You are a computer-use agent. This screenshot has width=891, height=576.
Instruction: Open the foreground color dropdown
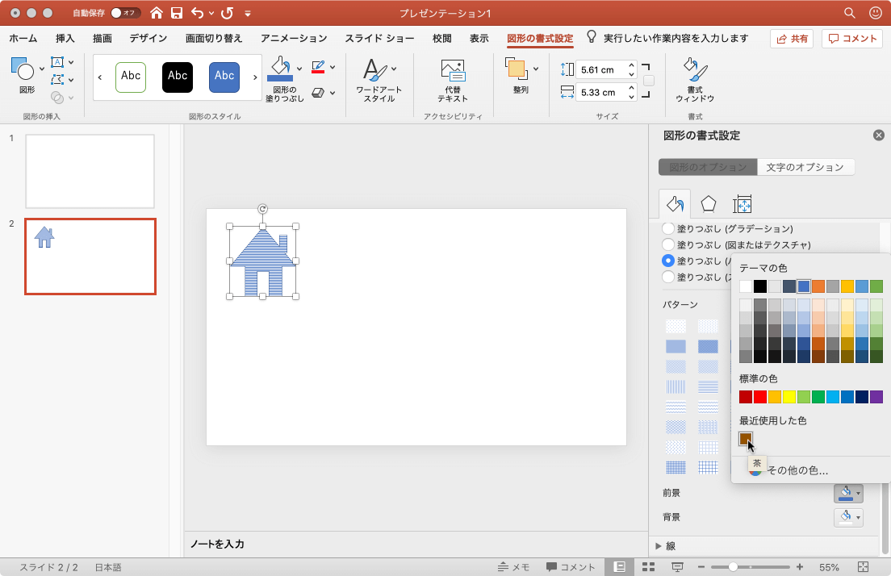click(x=848, y=493)
